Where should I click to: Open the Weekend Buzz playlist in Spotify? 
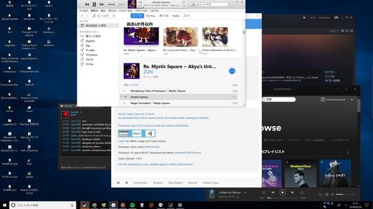[x=301, y=174]
